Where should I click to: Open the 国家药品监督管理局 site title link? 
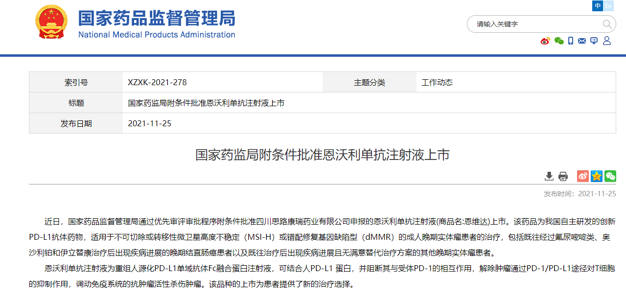pos(157,18)
